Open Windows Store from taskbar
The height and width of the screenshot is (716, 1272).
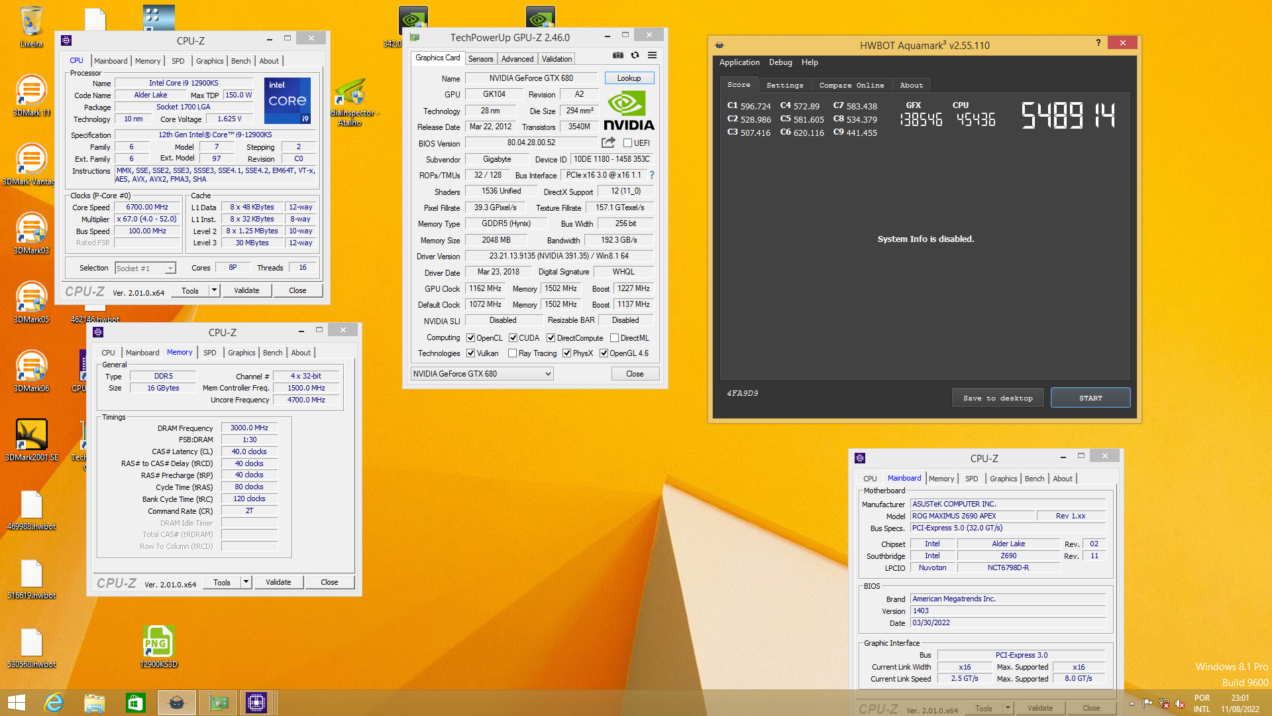[136, 703]
